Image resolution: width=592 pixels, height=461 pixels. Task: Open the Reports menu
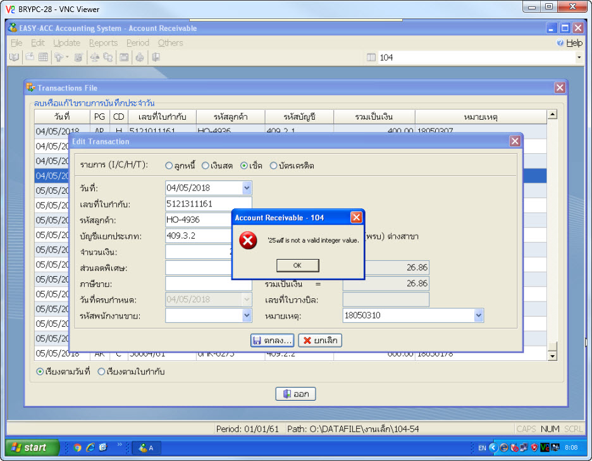(x=103, y=43)
